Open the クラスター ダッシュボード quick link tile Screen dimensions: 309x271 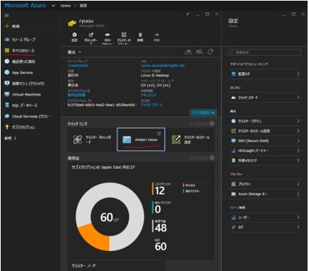point(92,140)
